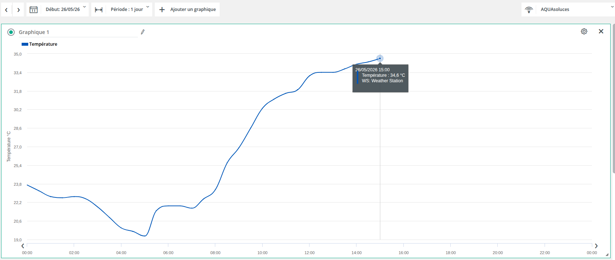Pan chart right with bottom-right chevron
This screenshot has width=615, height=260.
tap(596, 246)
